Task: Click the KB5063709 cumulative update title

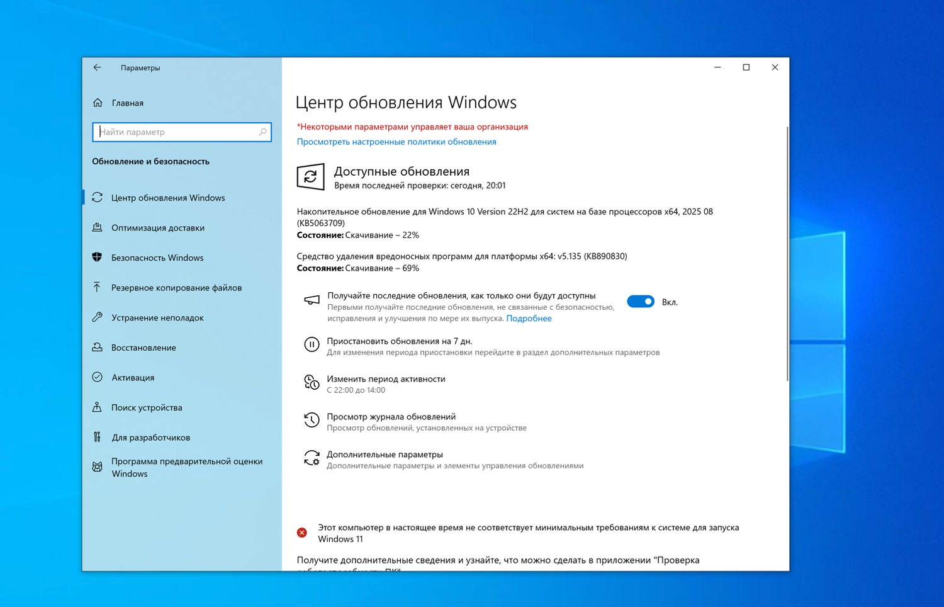Action: tap(505, 217)
